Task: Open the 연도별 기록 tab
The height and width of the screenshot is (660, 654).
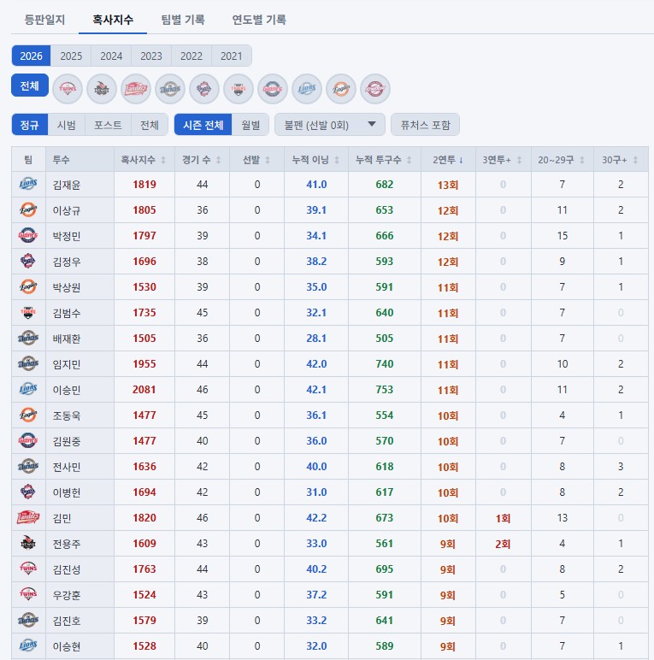Action: tap(259, 20)
